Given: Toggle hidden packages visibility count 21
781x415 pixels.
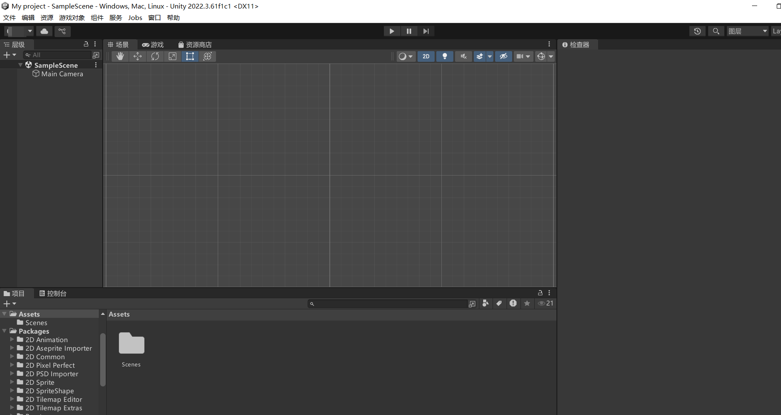Looking at the screenshot, I should [x=546, y=303].
